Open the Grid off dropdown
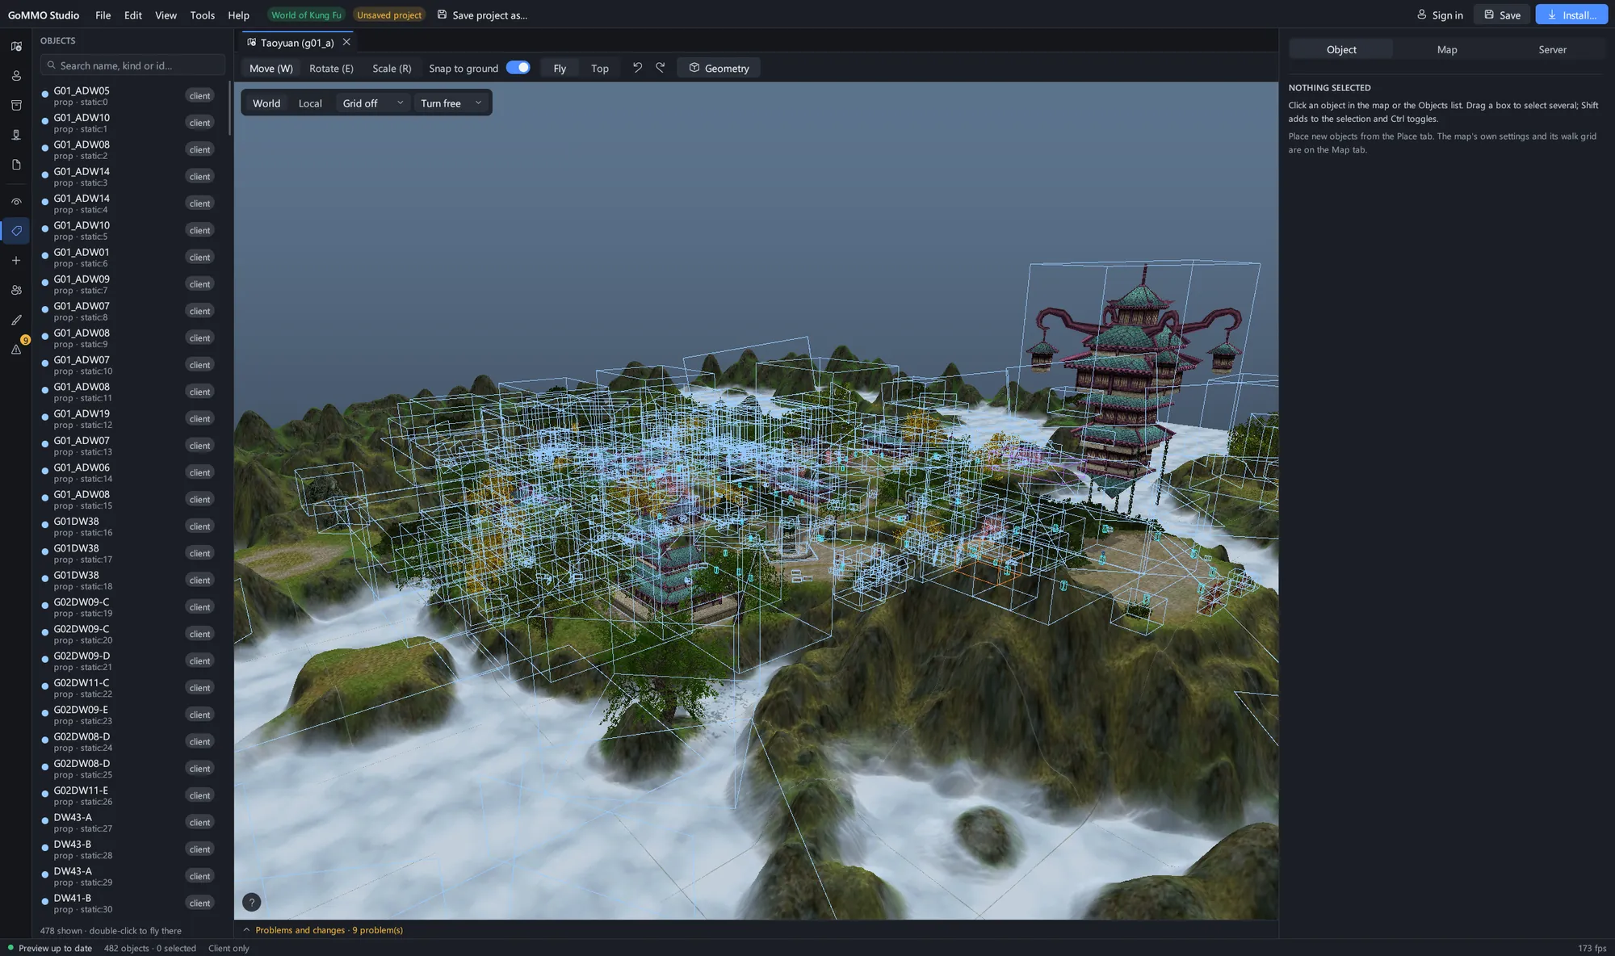Viewport: 1615px width, 956px height. 373,103
